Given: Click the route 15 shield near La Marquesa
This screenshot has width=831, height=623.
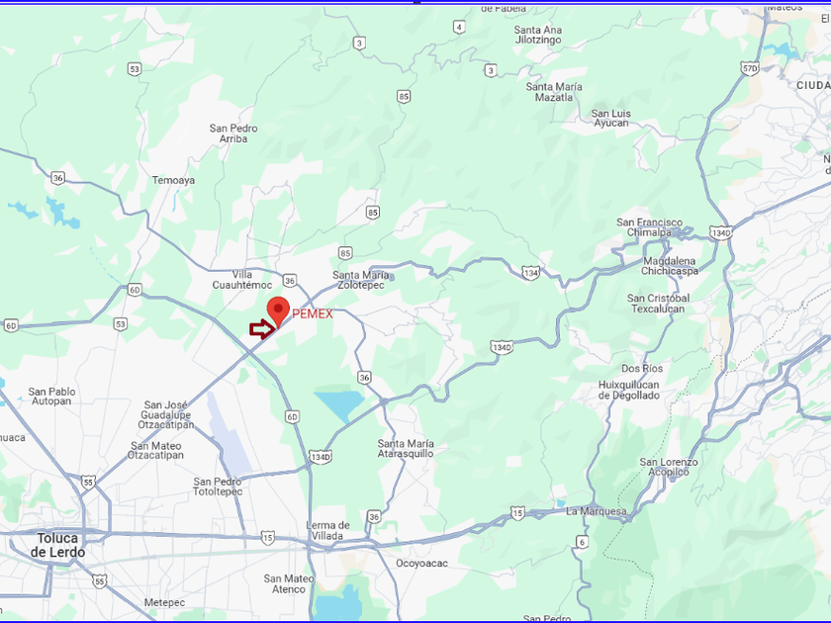Looking at the screenshot, I should [x=517, y=512].
